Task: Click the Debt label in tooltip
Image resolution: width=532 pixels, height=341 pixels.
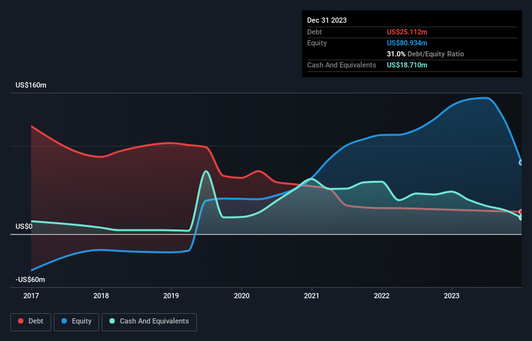Action: pos(314,32)
